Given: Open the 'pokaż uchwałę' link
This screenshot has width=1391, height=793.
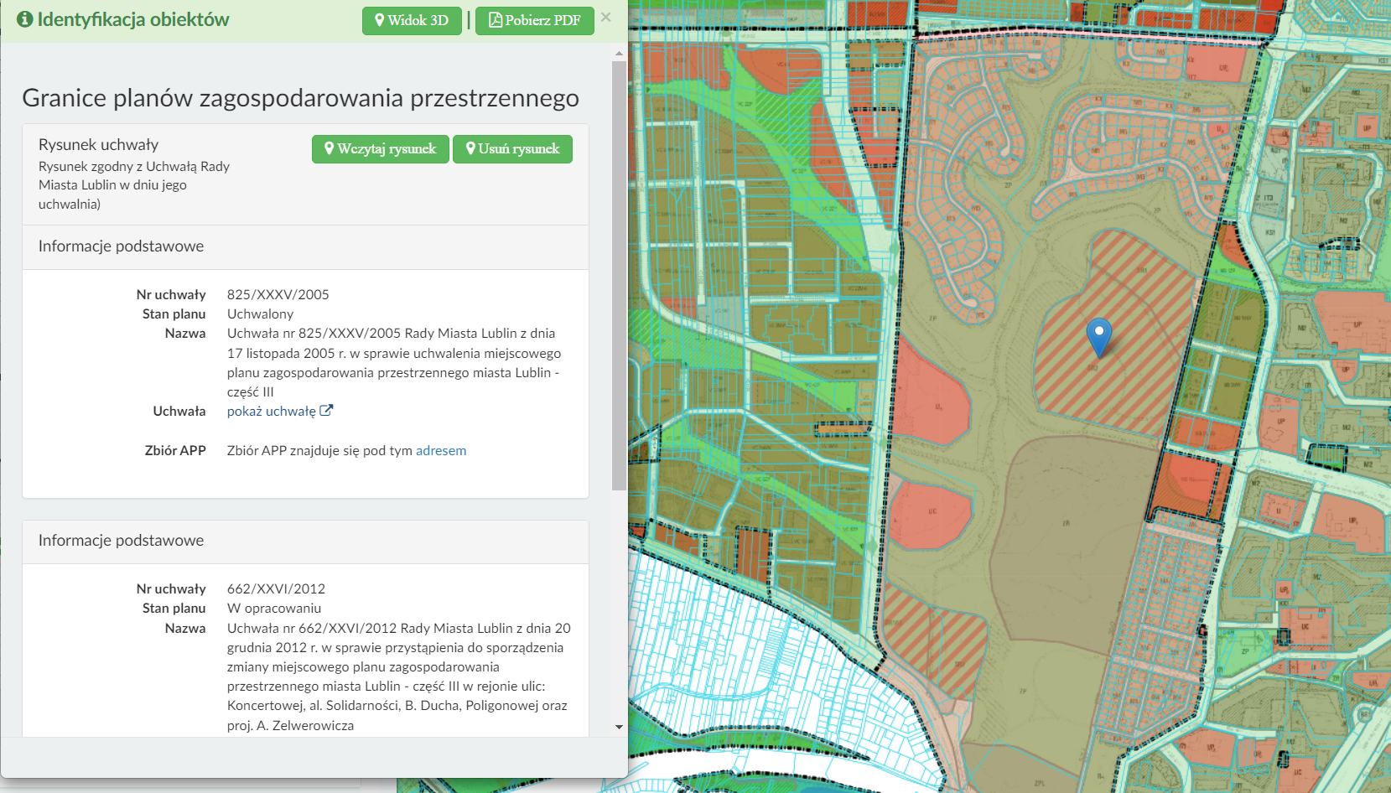Looking at the screenshot, I should [271, 412].
